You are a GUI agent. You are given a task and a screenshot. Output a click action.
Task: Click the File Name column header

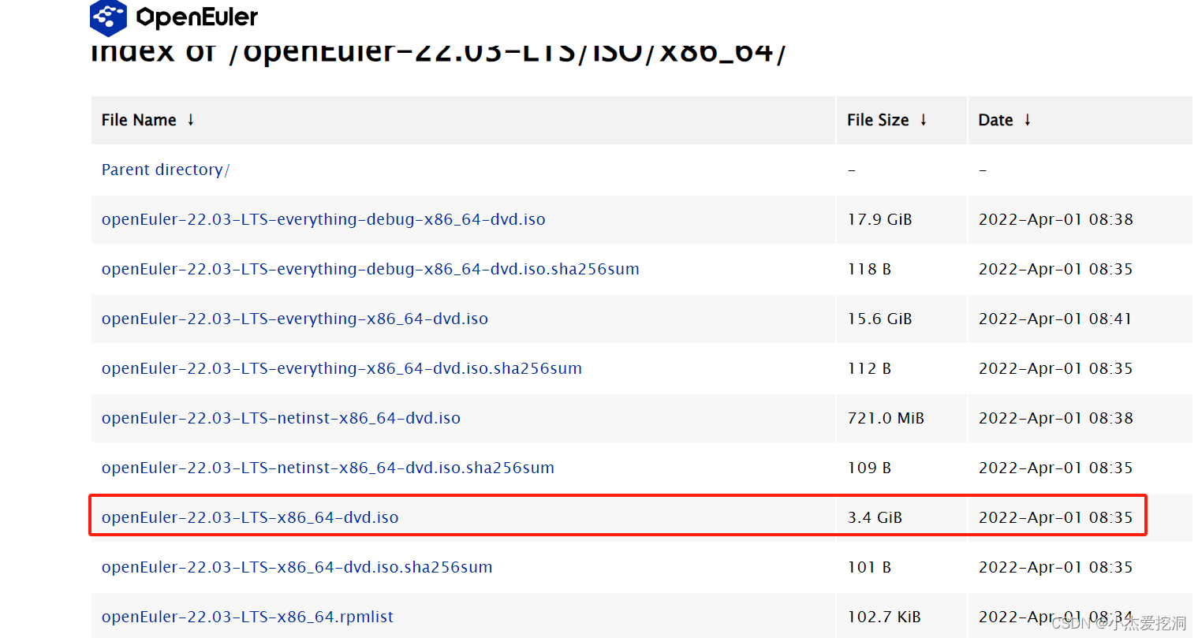point(463,120)
